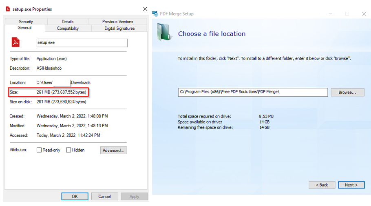
Task: Click Size on disk value '261 MB (273,690,624 bytes)'
Action: click(62, 102)
